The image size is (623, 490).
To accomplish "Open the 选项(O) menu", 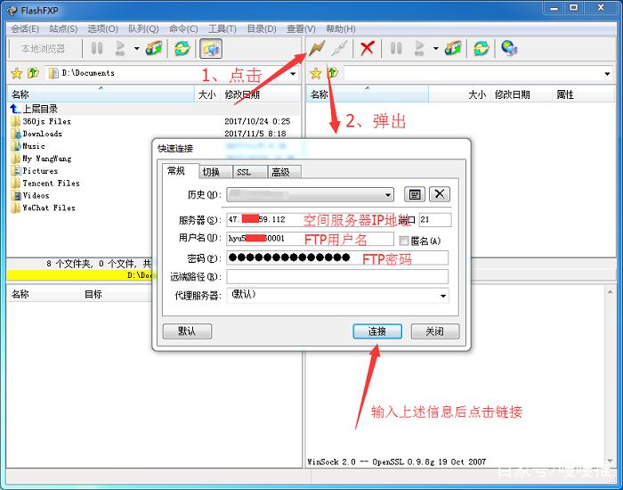I will coord(102,29).
